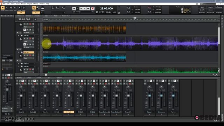Click the Auto-Punch button
224x126 pixels.
210,13
